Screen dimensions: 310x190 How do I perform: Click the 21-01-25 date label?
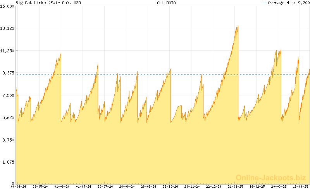tap(235, 187)
